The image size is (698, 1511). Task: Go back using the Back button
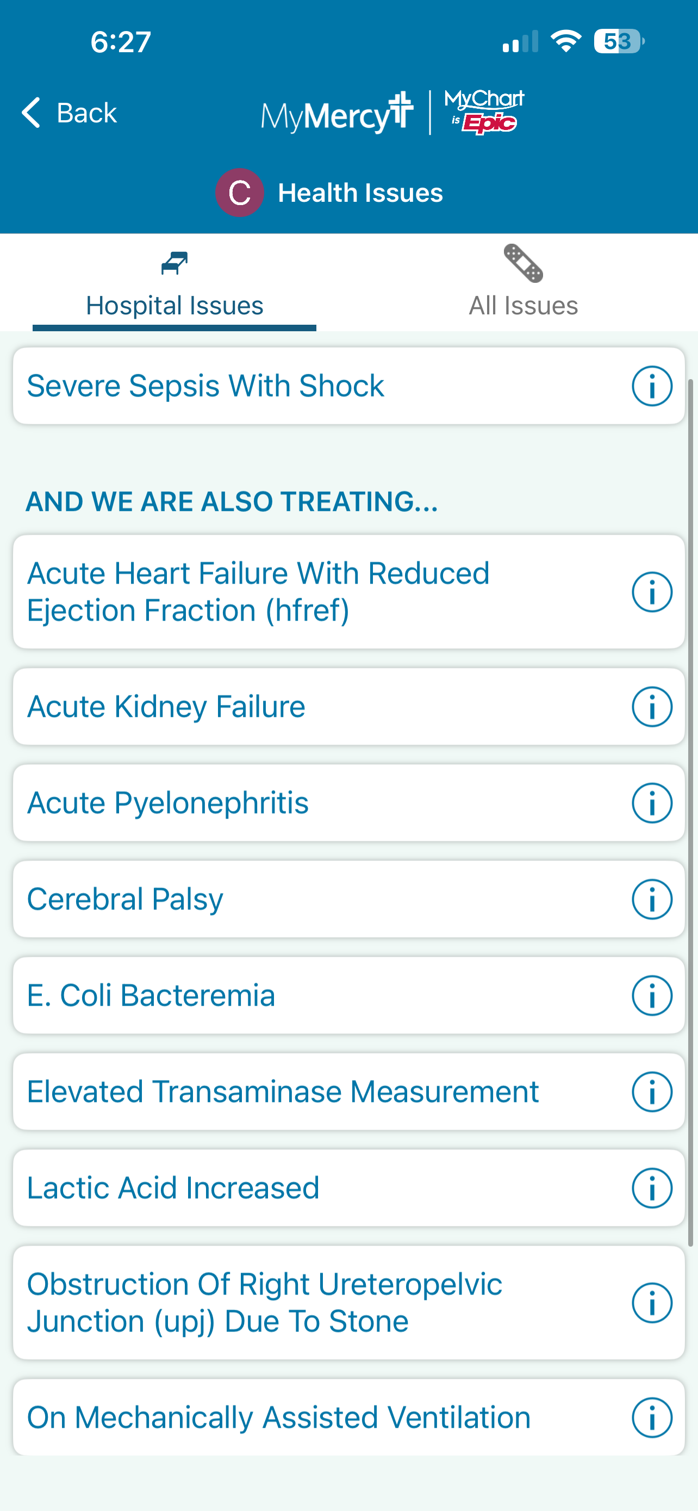[x=70, y=113]
